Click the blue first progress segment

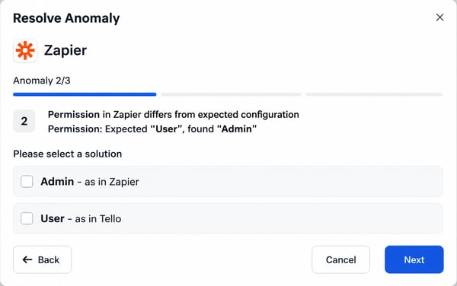tap(85, 94)
